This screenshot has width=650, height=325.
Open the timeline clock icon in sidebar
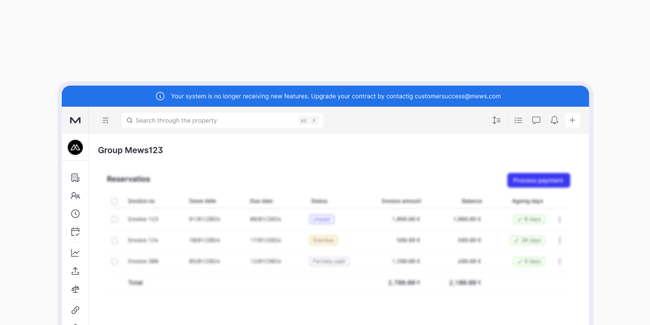(x=75, y=213)
